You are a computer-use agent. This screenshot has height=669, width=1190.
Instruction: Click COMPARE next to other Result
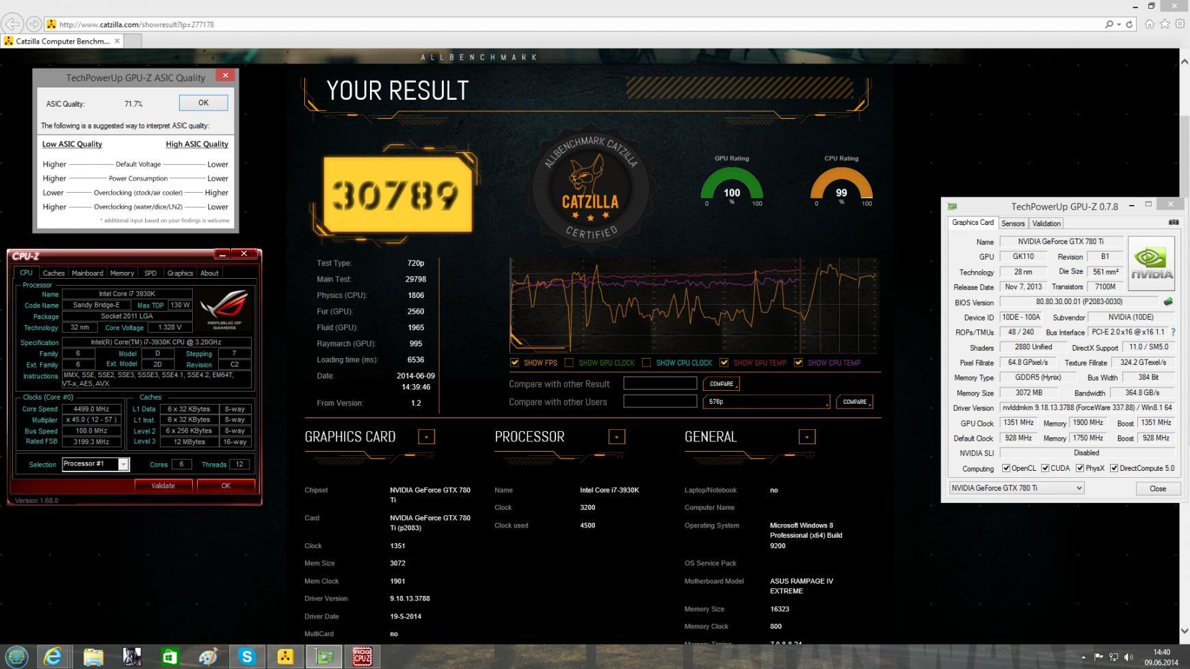[x=722, y=384]
